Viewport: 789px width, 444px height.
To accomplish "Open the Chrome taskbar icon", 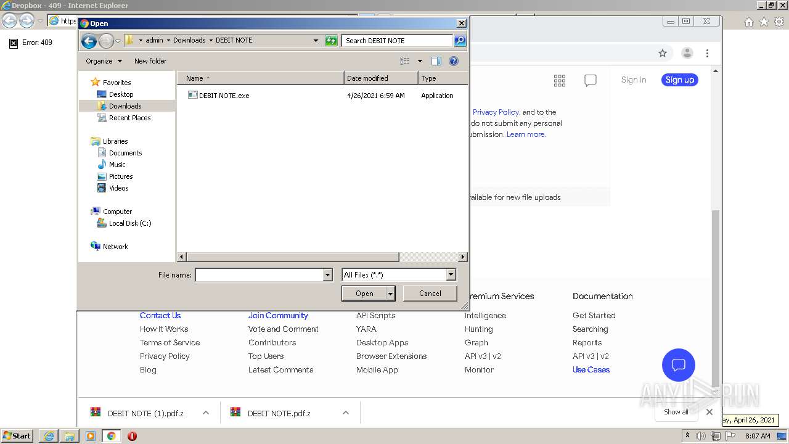I will [112, 436].
